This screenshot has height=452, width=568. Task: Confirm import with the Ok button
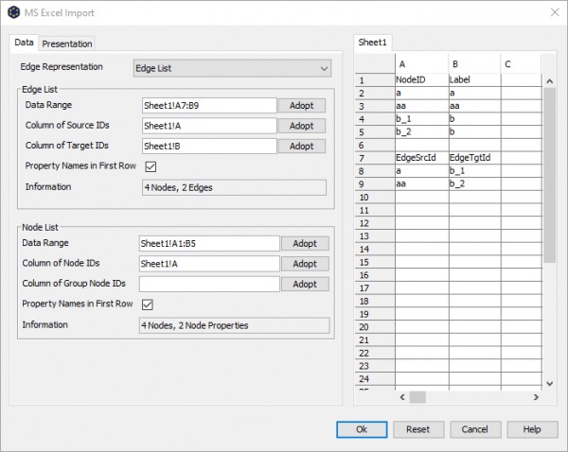pos(362,429)
